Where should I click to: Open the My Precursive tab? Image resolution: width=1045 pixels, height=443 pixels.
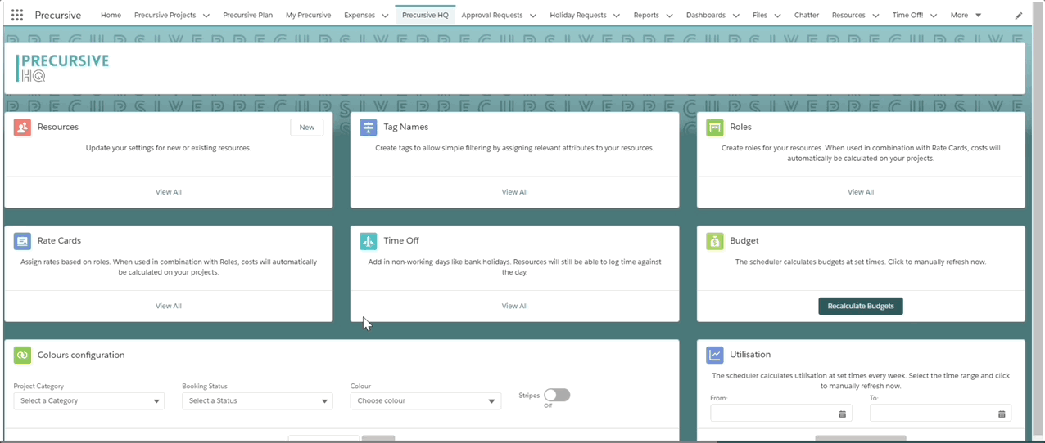pyautogui.click(x=308, y=15)
